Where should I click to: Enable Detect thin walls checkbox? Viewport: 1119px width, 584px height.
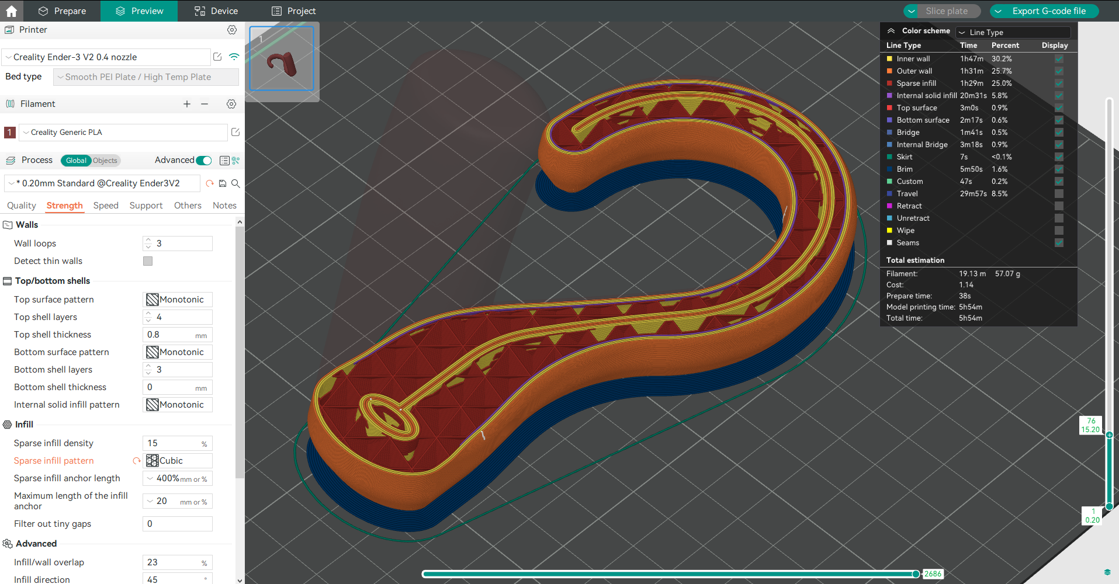pyautogui.click(x=148, y=261)
